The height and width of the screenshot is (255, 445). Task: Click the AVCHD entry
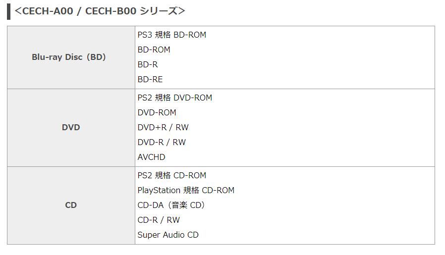tap(151, 157)
